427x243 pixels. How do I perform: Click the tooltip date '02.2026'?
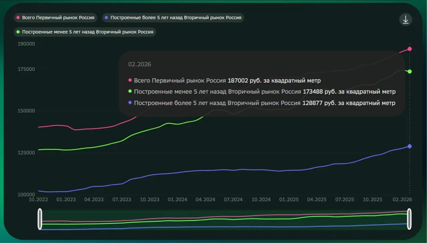139,64
